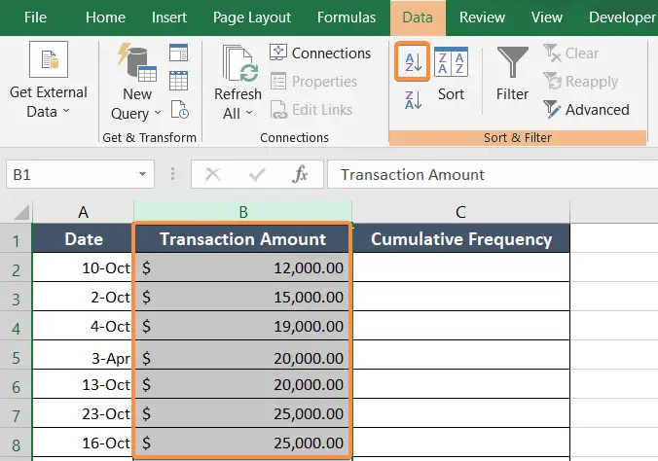Select the 15,000.00 amount cell
This screenshot has width=658, height=461.
(x=243, y=297)
